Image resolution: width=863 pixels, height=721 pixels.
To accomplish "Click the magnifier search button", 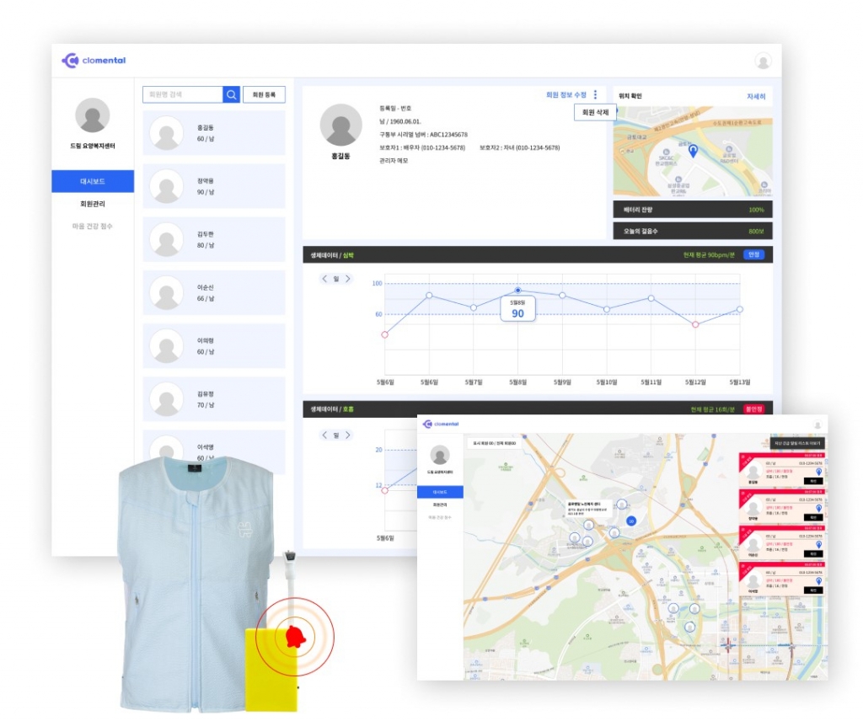I will pos(231,94).
